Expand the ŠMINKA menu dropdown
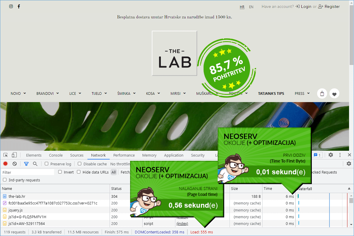 coord(126,94)
